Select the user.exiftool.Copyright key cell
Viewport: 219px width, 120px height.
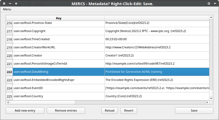tap(29, 31)
